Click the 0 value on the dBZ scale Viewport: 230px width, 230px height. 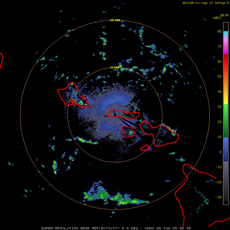coord(221,152)
